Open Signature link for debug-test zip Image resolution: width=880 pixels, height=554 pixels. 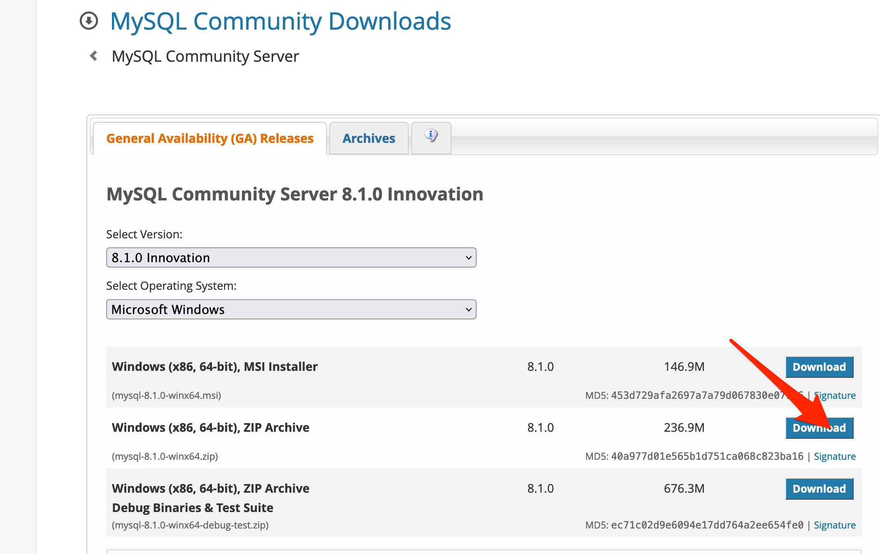pyautogui.click(x=834, y=525)
